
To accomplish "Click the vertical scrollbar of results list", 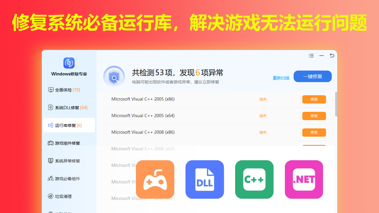I will [336, 104].
